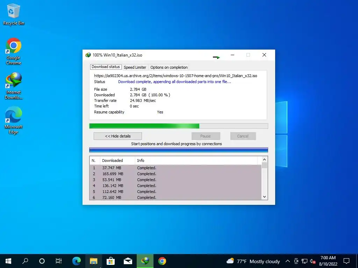The height and width of the screenshot is (268, 358).
Task: Click the Cancel button
Action: click(243, 136)
